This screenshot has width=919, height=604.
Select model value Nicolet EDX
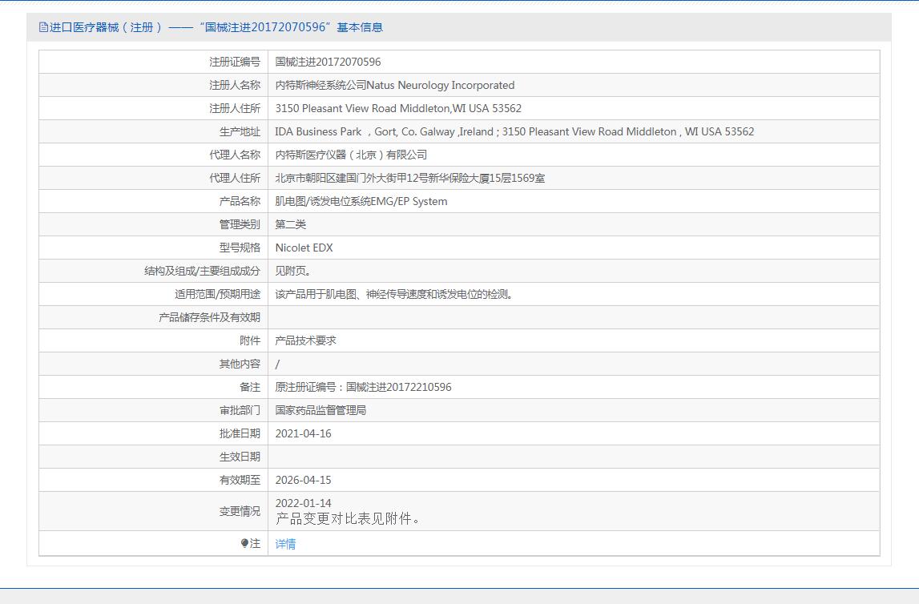point(304,248)
